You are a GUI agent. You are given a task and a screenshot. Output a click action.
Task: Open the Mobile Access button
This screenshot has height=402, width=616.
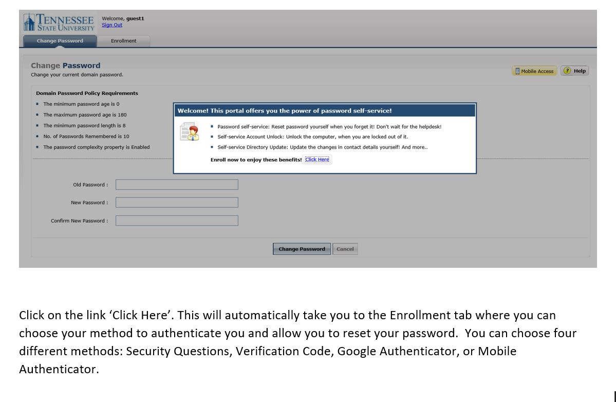pos(534,71)
